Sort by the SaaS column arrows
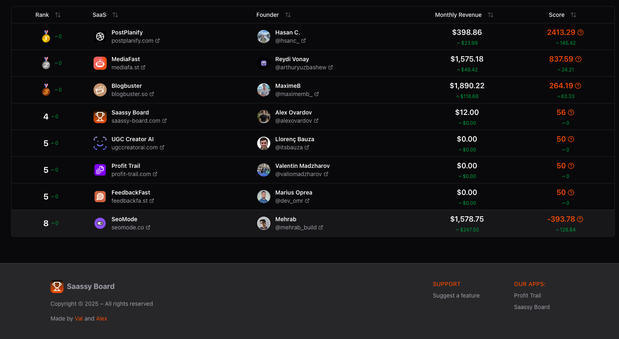619x339 pixels. (115, 15)
